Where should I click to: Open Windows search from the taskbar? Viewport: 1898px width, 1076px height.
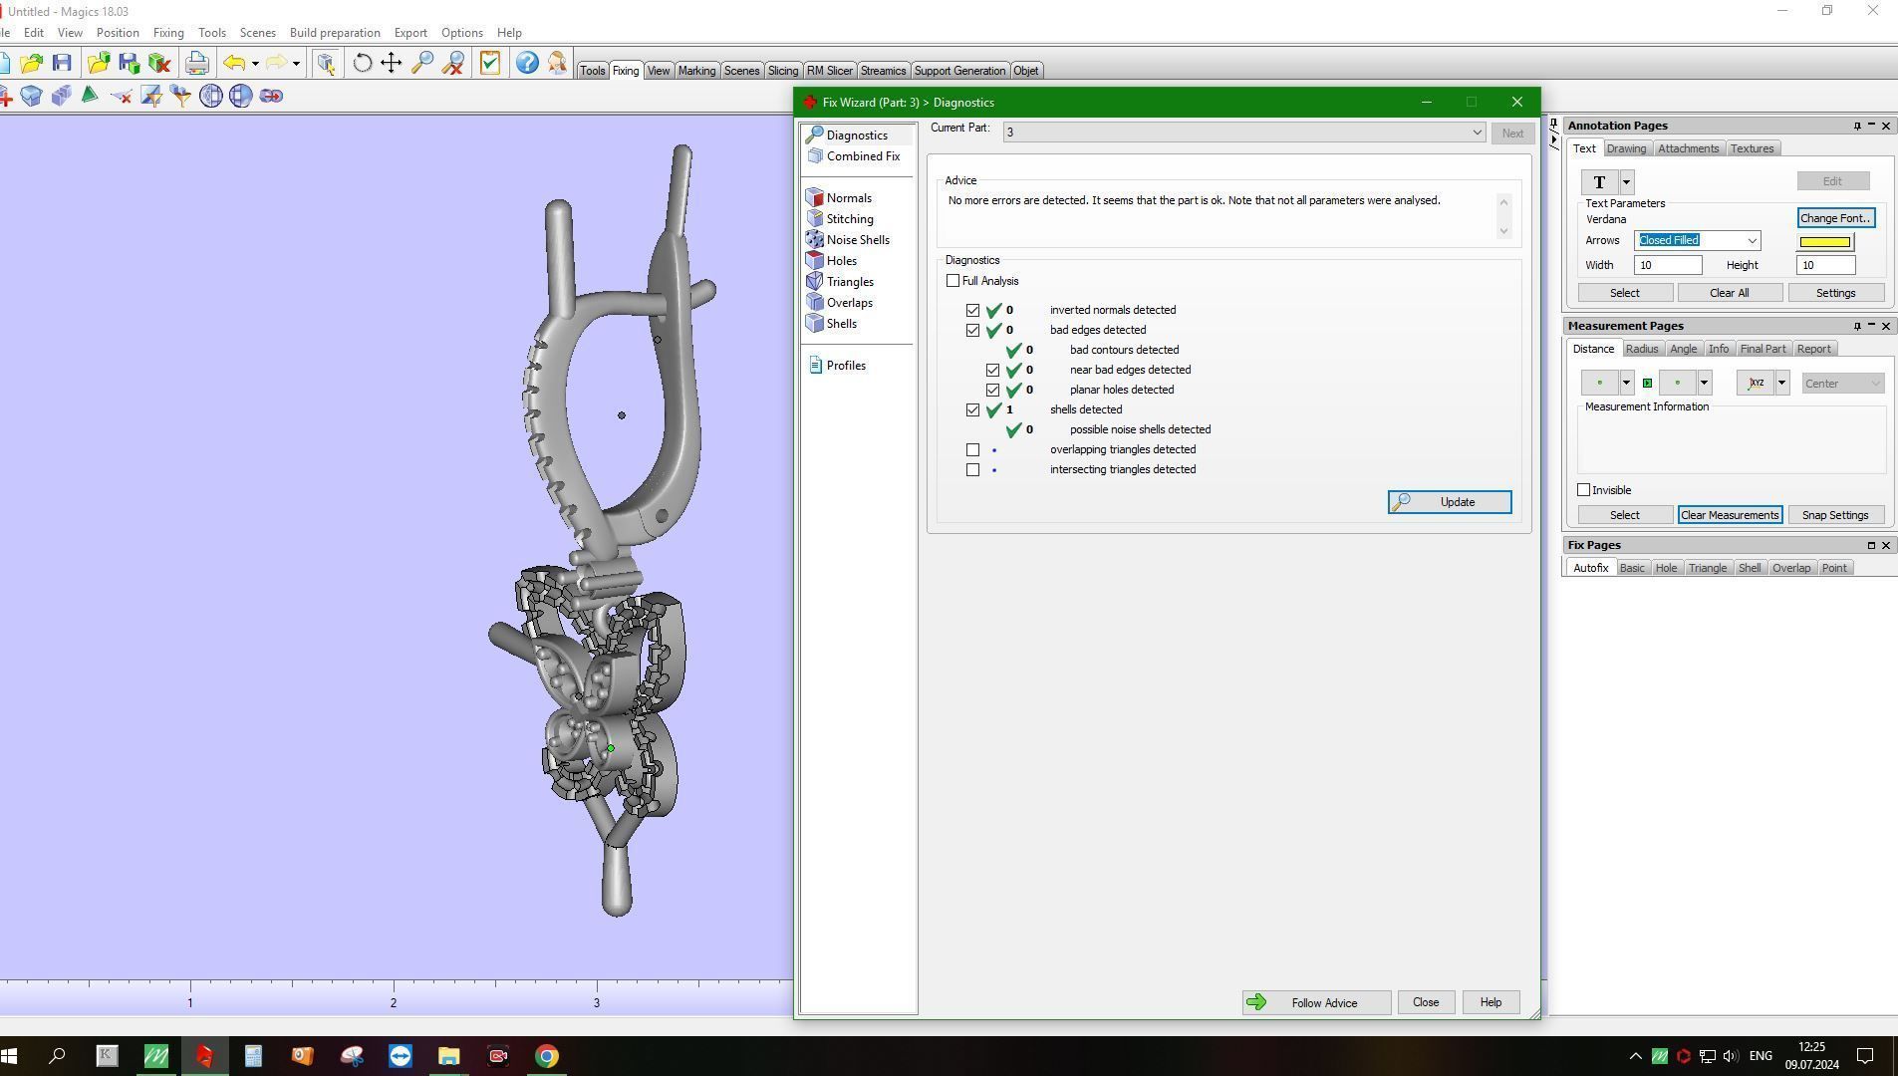click(58, 1056)
